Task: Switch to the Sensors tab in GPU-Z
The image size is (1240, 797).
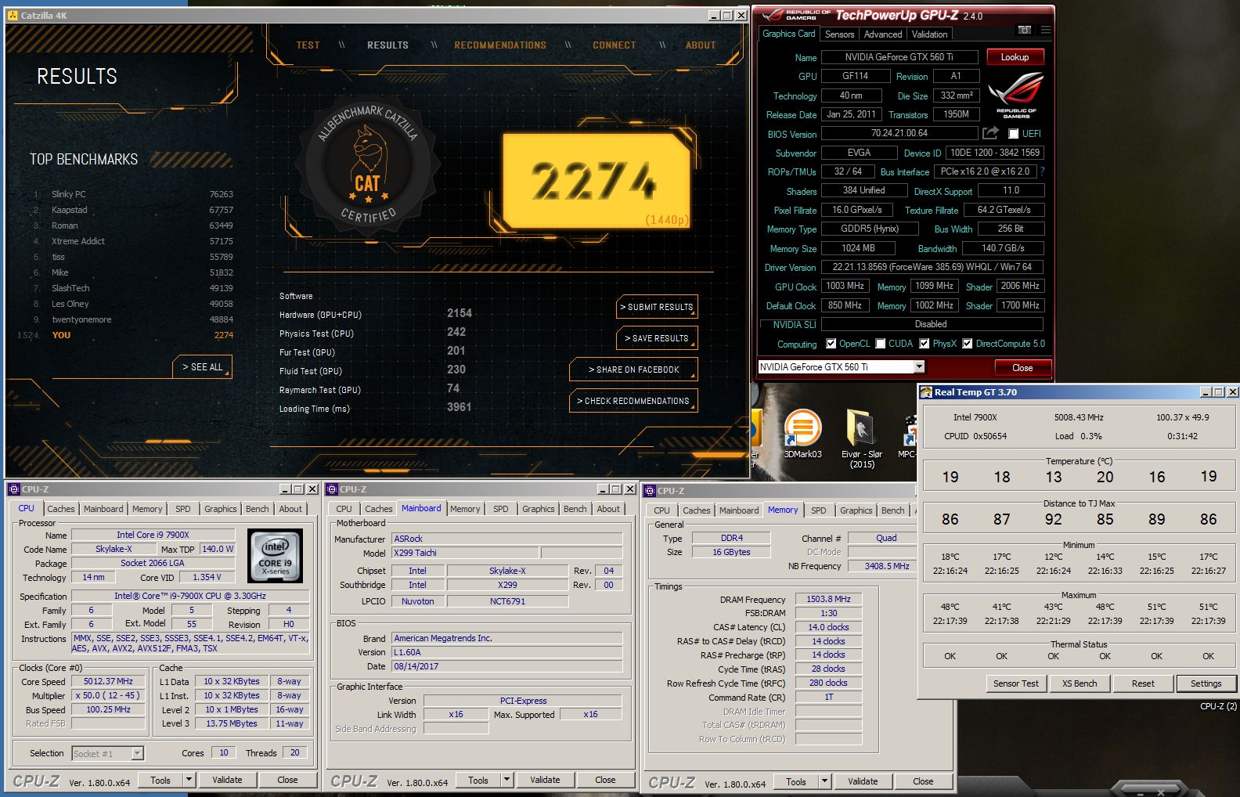Action: point(839,34)
